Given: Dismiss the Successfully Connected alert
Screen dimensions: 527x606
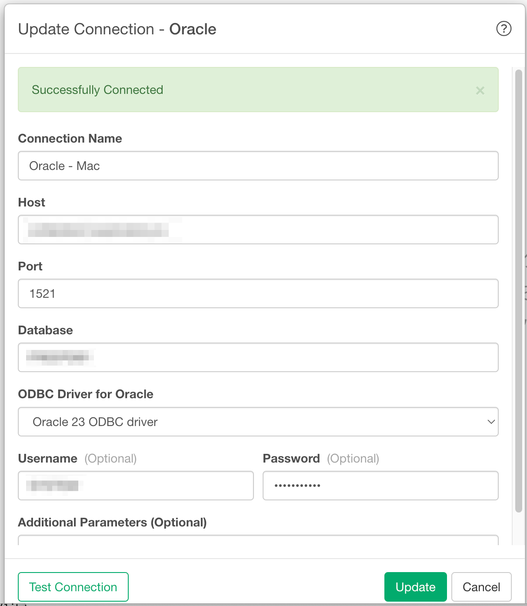Looking at the screenshot, I should click(x=480, y=90).
